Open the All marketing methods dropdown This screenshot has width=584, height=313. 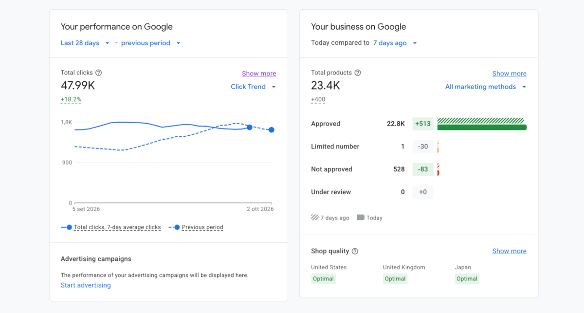point(486,87)
